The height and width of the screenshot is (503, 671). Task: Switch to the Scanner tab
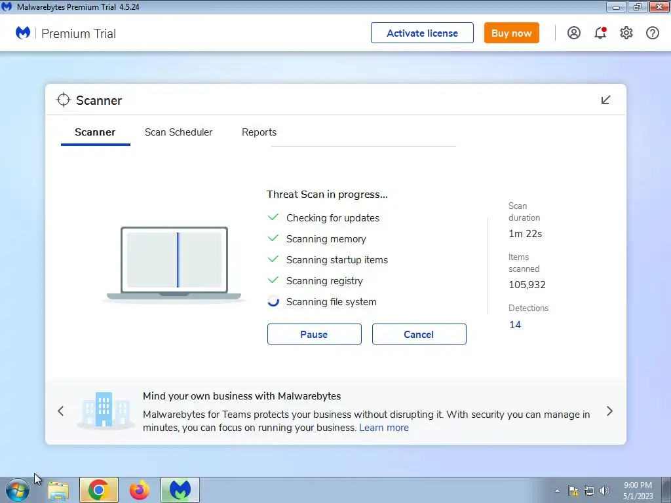point(95,132)
